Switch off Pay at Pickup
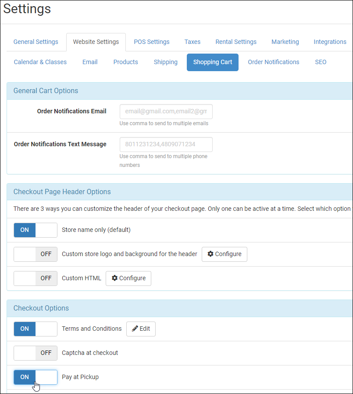 pyautogui.click(x=35, y=377)
